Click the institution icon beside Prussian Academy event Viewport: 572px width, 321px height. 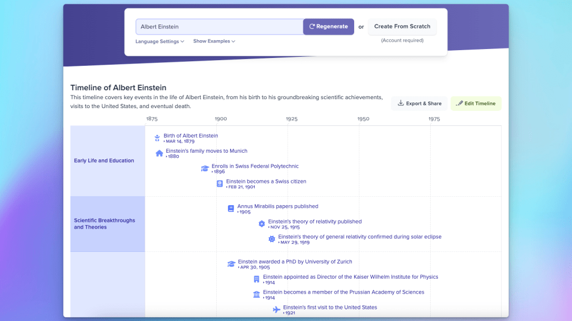coord(256,294)
